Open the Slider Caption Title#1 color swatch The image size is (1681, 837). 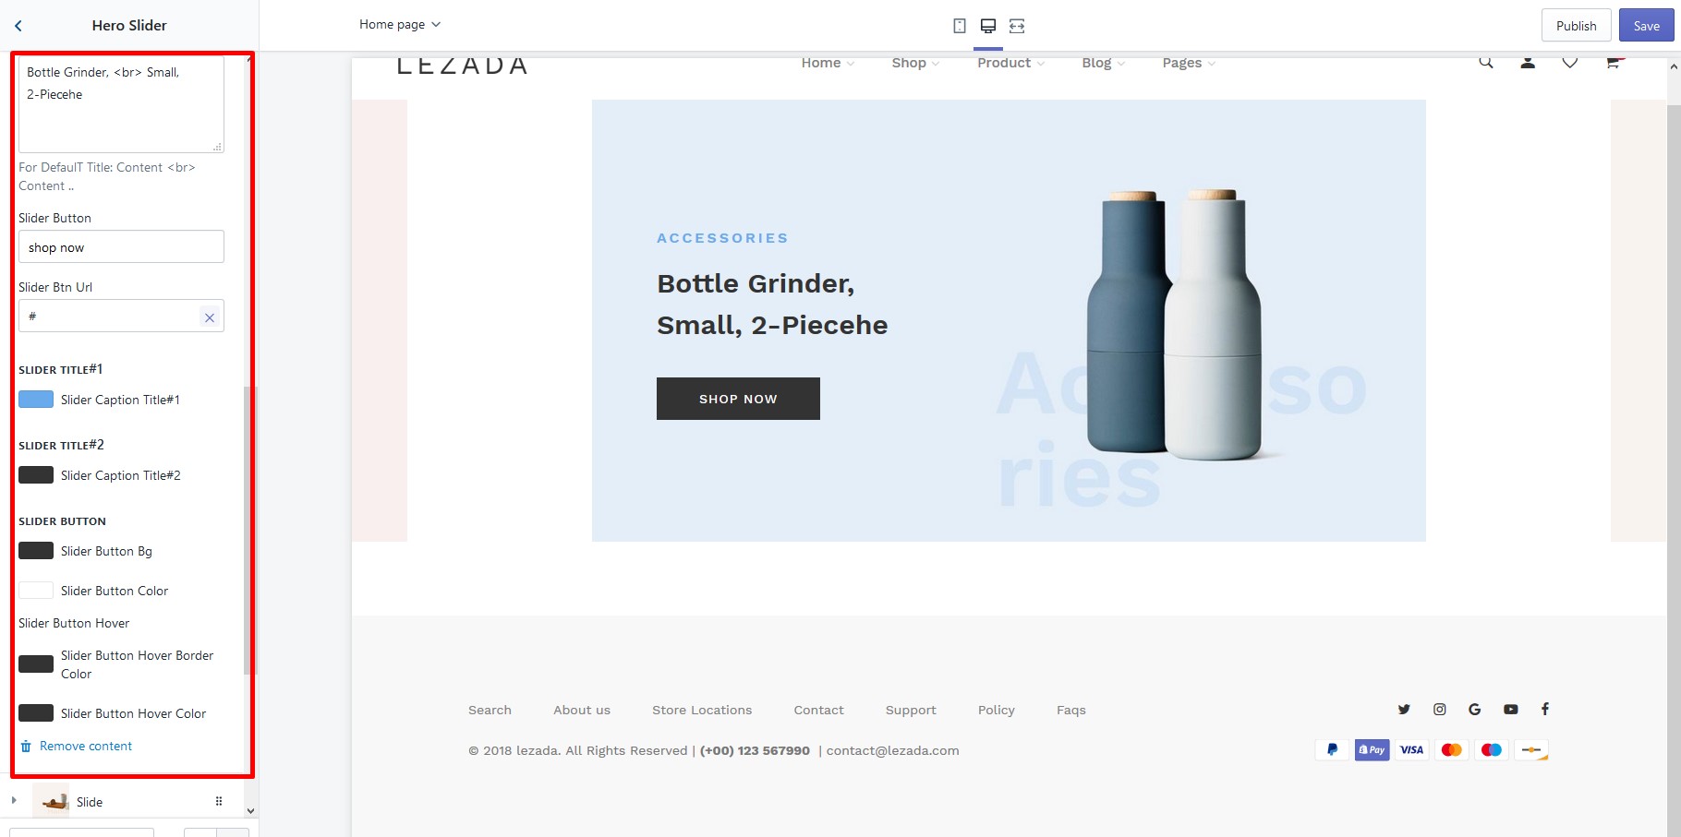click(36, 400)
